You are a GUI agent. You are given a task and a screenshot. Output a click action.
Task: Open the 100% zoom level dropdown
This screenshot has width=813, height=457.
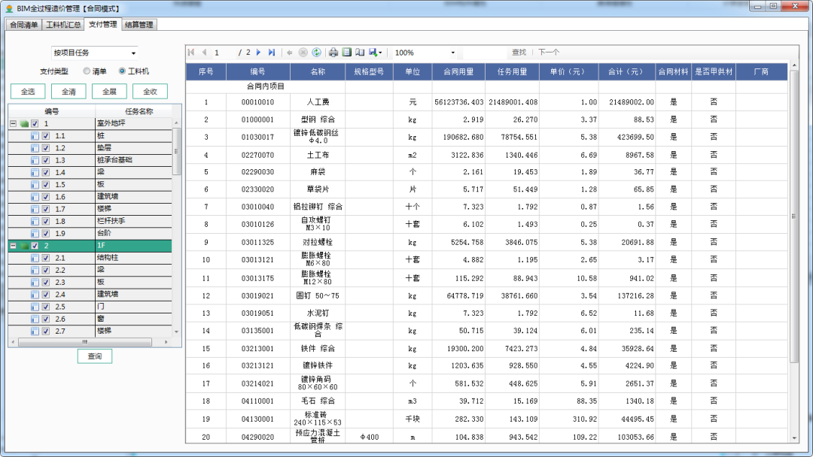coord(452,53)
